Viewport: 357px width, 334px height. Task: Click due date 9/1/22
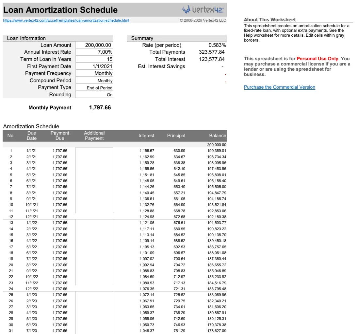pos(32,271)
